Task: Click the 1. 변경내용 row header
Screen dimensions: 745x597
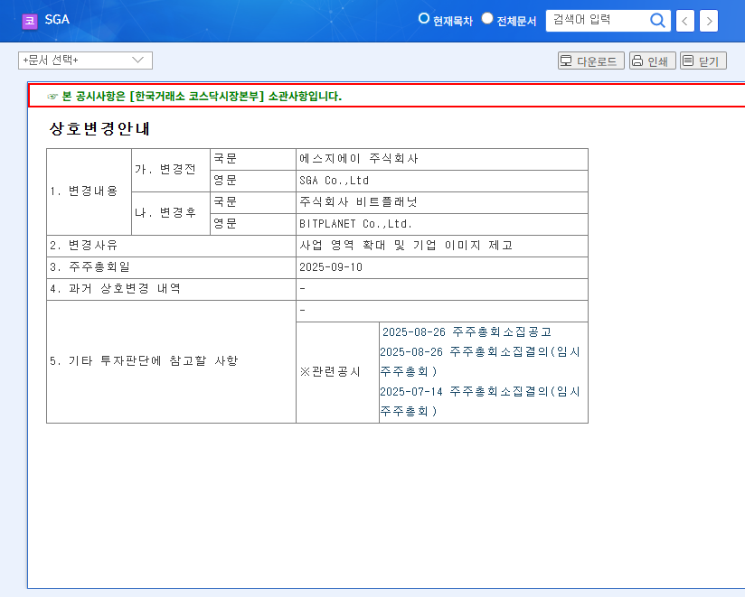Action: click(89, 191)
